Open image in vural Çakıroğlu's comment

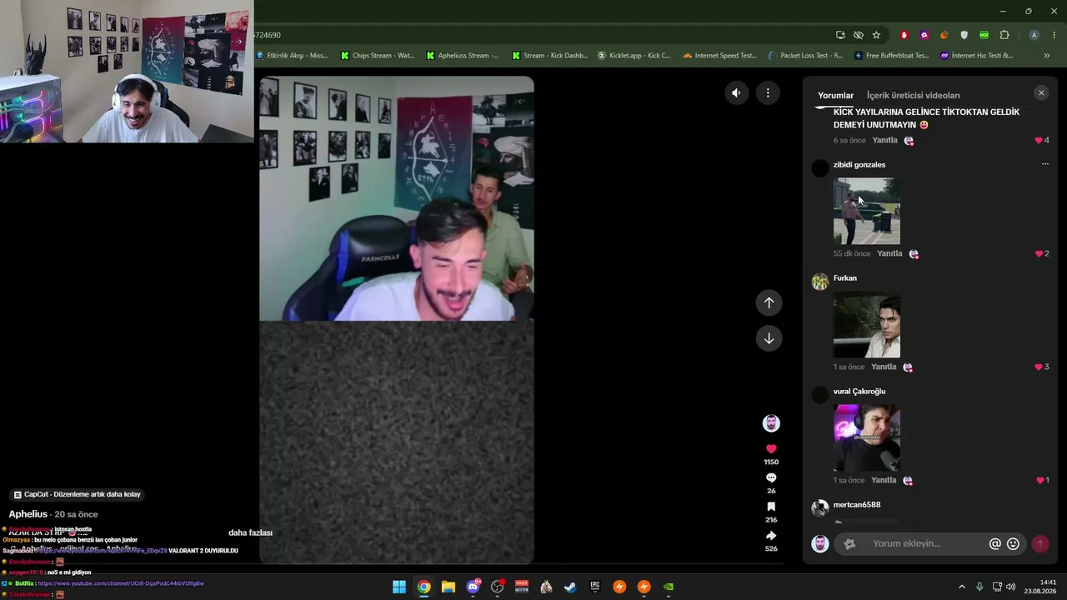coord(867,438)
